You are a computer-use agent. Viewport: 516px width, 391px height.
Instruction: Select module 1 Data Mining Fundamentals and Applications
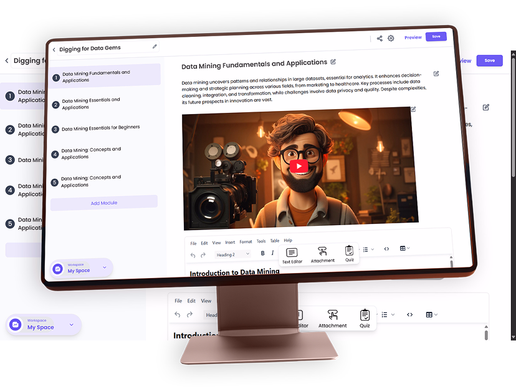coord(105,75)
